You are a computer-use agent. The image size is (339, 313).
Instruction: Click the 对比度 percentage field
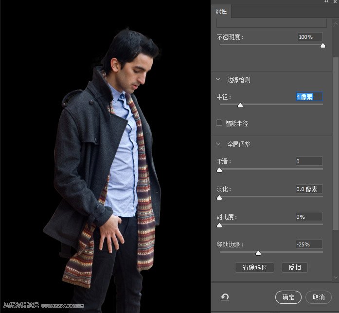[x=309, y=217]
